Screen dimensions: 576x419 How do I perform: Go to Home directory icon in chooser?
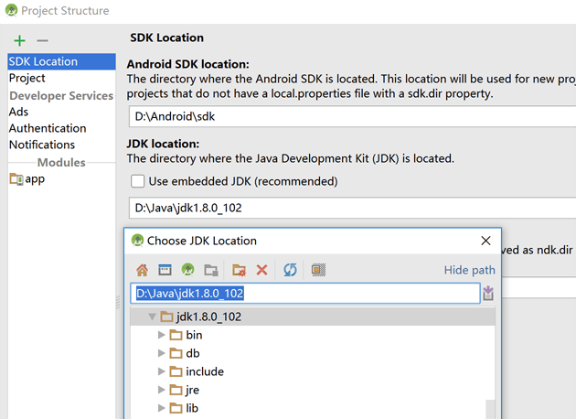click(142, 270)
